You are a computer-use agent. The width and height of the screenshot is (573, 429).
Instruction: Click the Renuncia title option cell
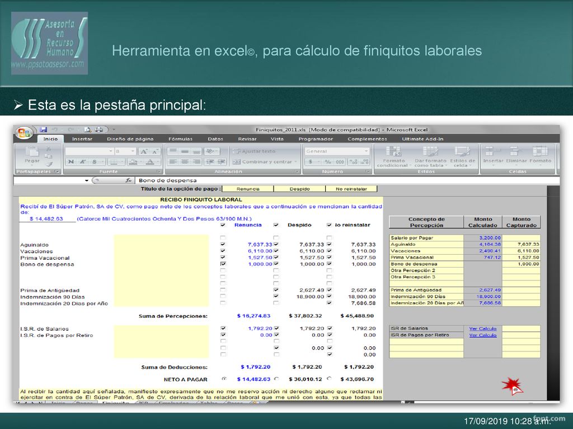tap(248, 189)
